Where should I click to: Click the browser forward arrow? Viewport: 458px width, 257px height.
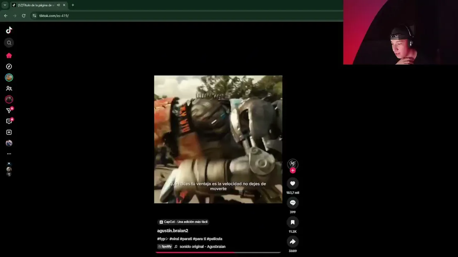coord(15,16)
